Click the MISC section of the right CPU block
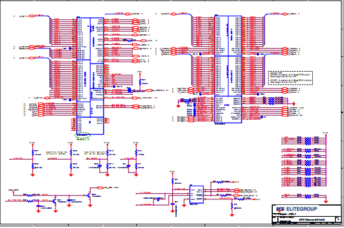 point(228,110)
